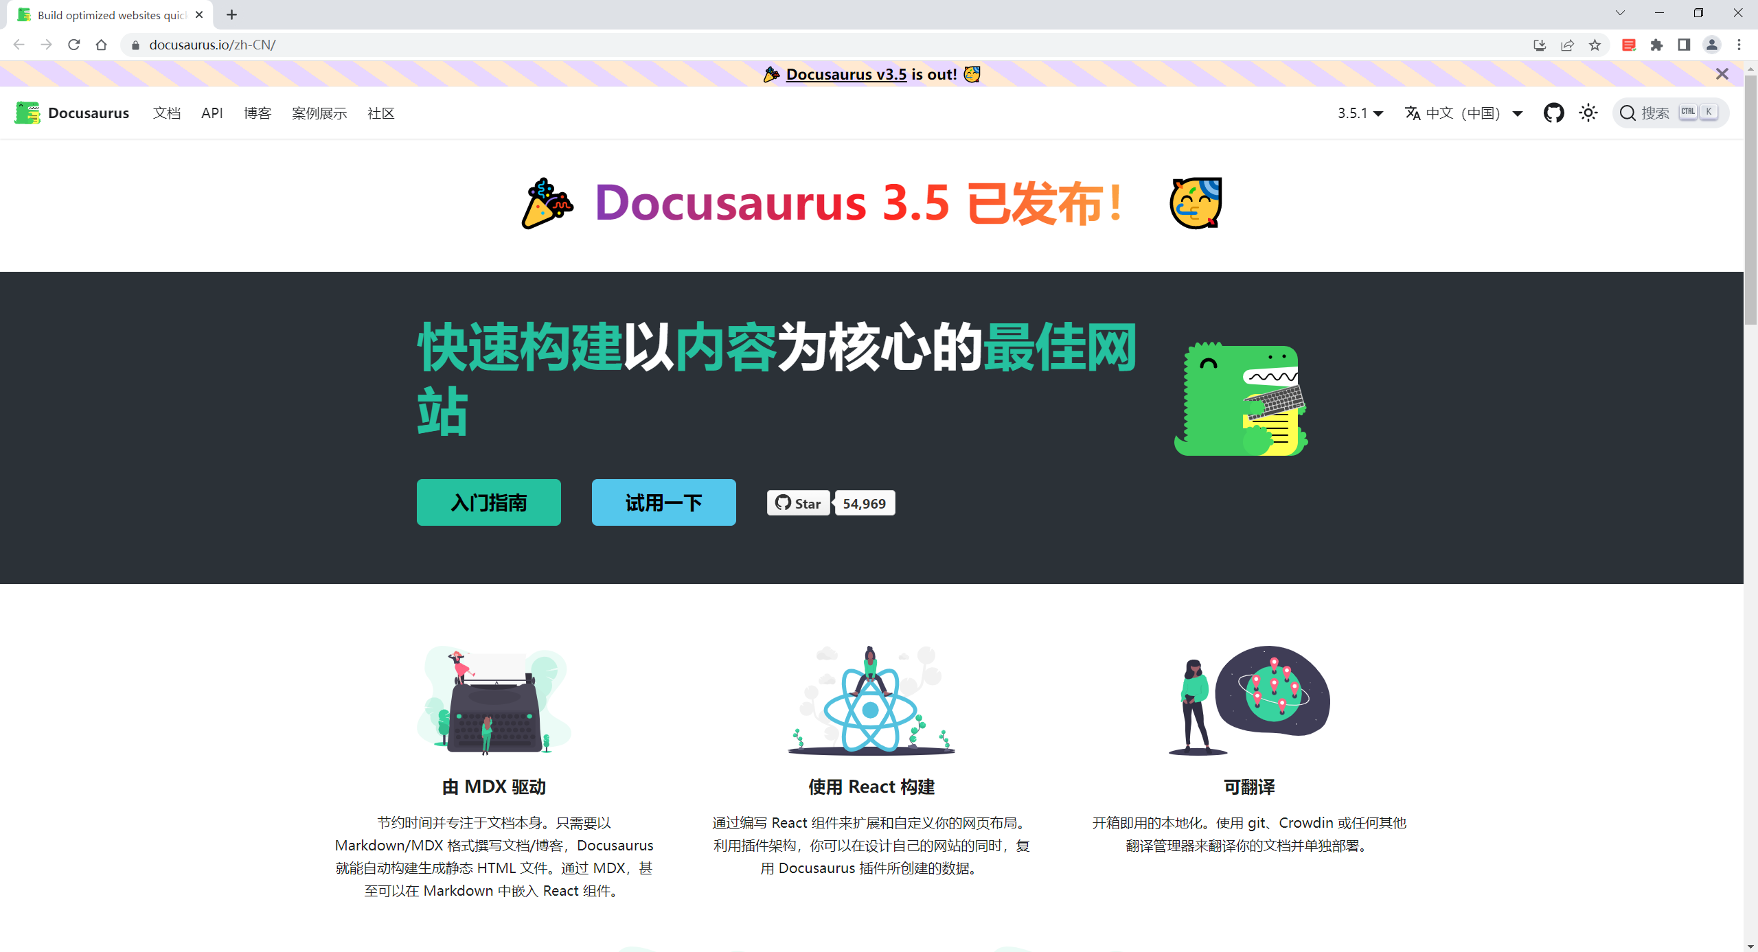Open the 54,969 stargazers count link

click(865, 503)
